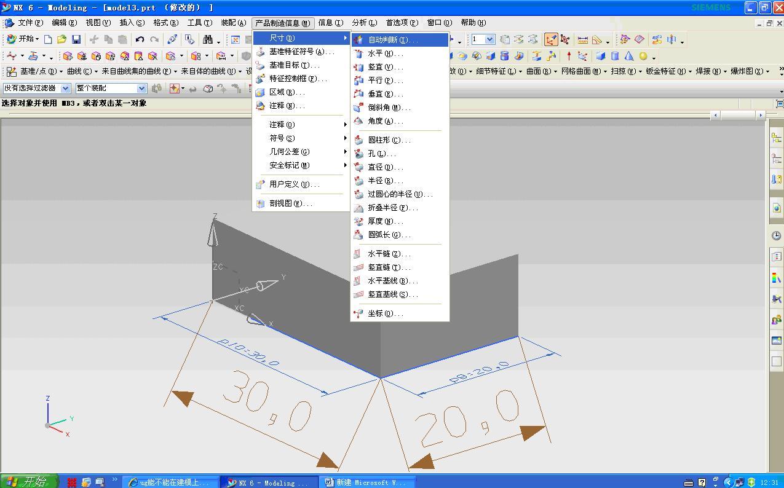The width and height of the screenshot is (784, 488).
Task: Click the measure angle icon
Action: [x=597, y=39]
